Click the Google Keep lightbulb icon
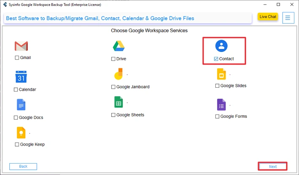 coord(21,132)
